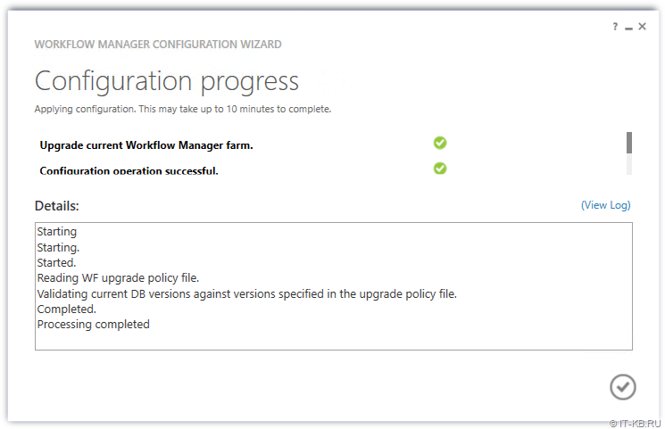This screenshot has width=665, height=429.
Task: Open the View Log link
Action: pos(605,205)
